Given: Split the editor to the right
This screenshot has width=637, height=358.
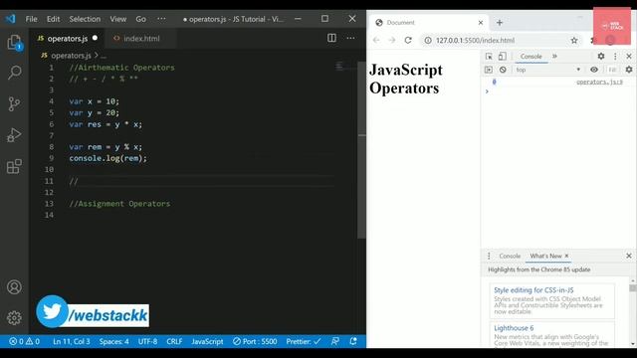Looking at the screenshot, I should (x=331, y=38).
